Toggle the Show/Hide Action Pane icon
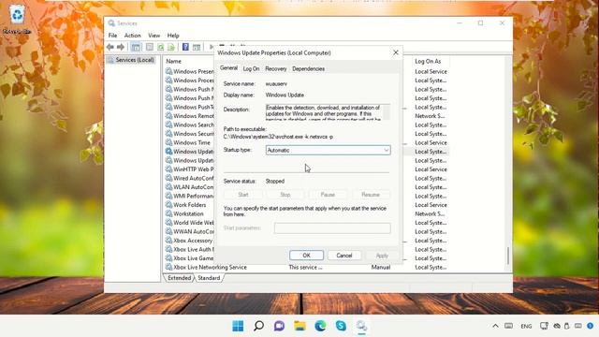Viewport: 599px width, 337px height. [x=197, y=47]
